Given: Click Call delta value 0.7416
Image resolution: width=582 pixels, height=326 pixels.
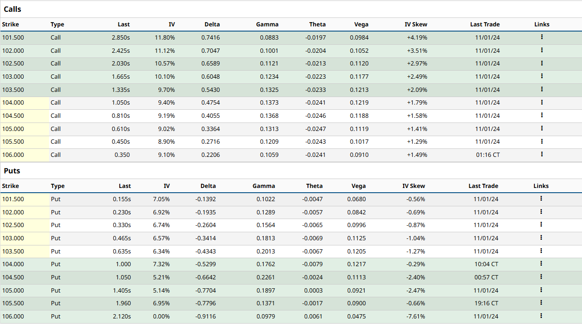Looking at the screenshot, I should point(212,38).
